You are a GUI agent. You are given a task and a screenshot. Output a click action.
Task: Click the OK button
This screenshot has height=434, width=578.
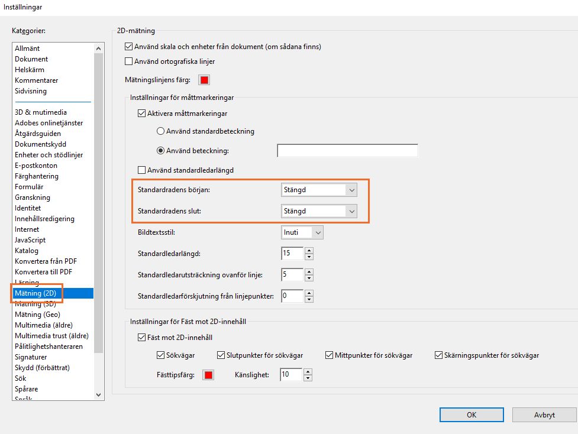(x=471, y=414)
